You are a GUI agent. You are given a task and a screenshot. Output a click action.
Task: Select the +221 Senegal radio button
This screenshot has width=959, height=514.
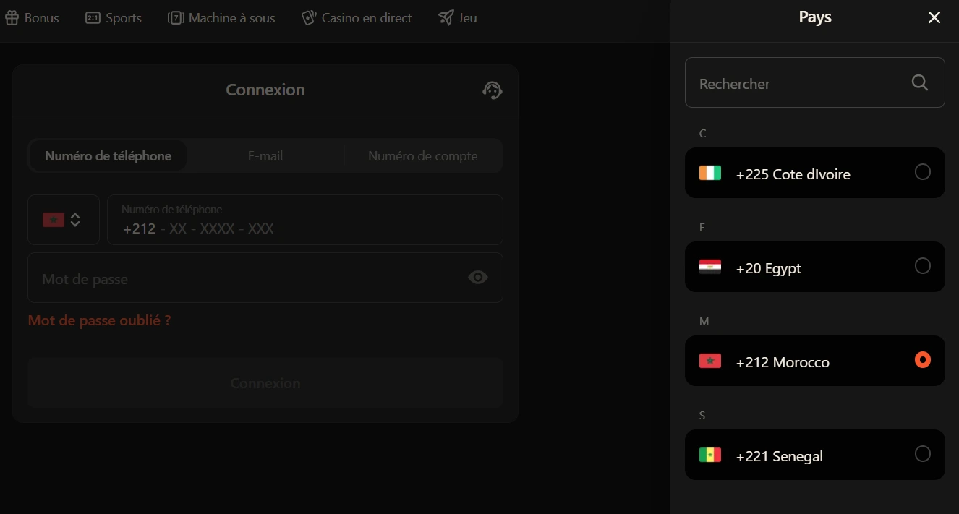923,454
